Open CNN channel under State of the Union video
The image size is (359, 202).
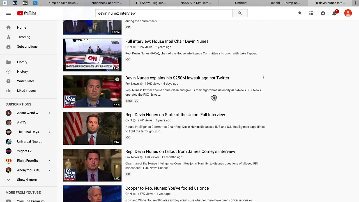[x=128, y=120]
